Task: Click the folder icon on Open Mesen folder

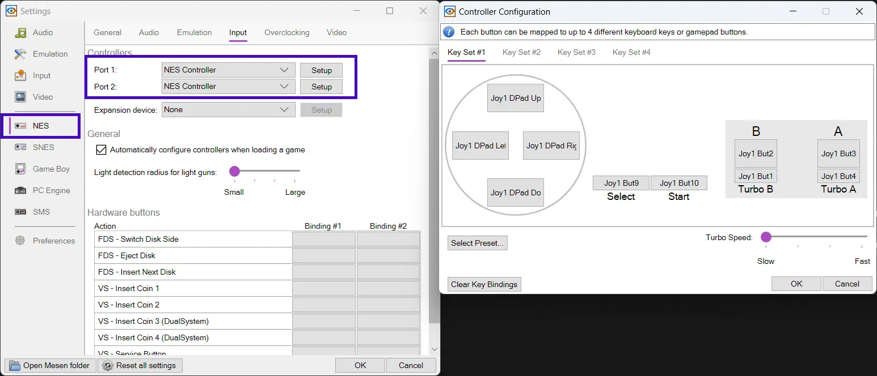Action: point(14,366)
